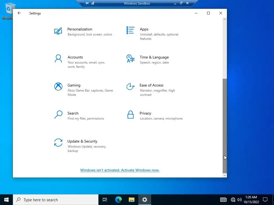274x205 pixels.
Task: Open Task View on the taskbar
Action: point(105,200)
